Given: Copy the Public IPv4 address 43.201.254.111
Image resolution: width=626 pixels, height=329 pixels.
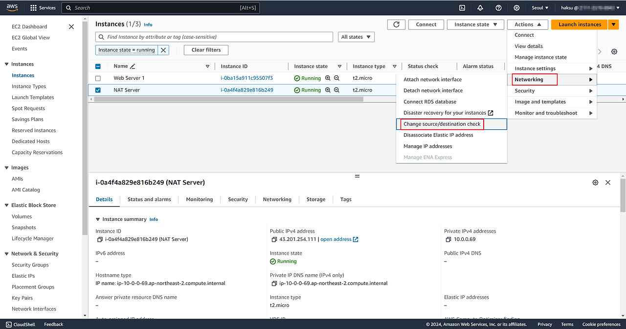Looking at the screenshot, I should (274, 239).
